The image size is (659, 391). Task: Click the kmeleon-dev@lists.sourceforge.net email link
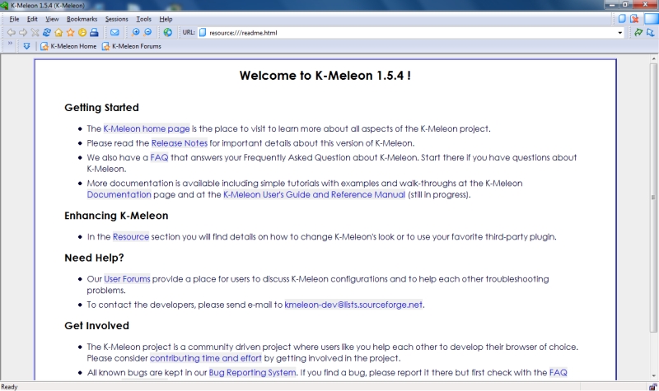pyautogui.click(x=353, y=305)
